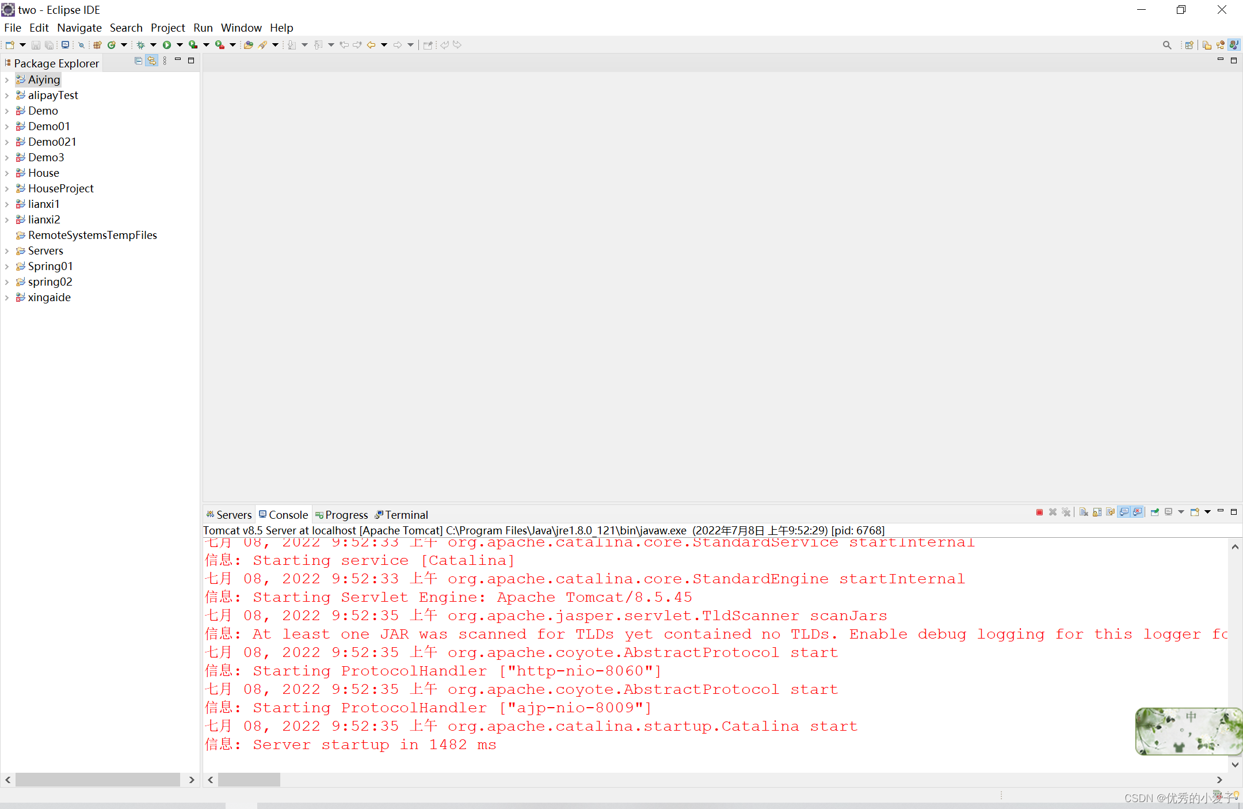
Task: Open the Navigate menu
Action: click(79, 28)
